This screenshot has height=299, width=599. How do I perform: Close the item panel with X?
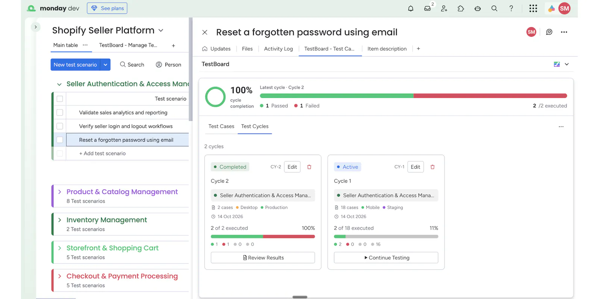205,32
